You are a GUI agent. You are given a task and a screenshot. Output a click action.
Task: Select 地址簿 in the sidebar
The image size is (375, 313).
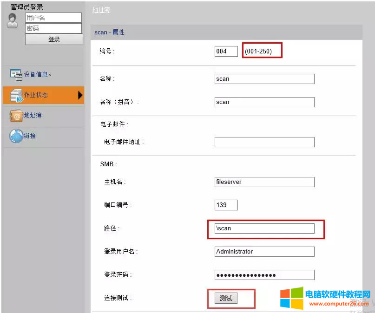click(33, 115)
